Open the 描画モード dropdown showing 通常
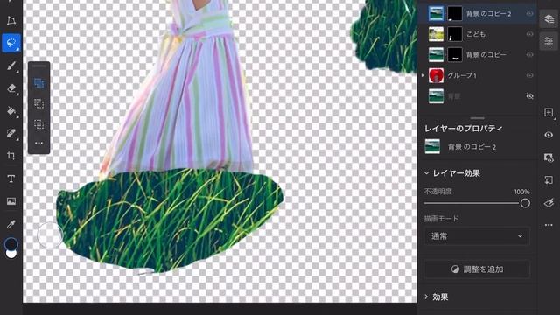The height and width of the screenshot is (315, 560). (477, 236)
